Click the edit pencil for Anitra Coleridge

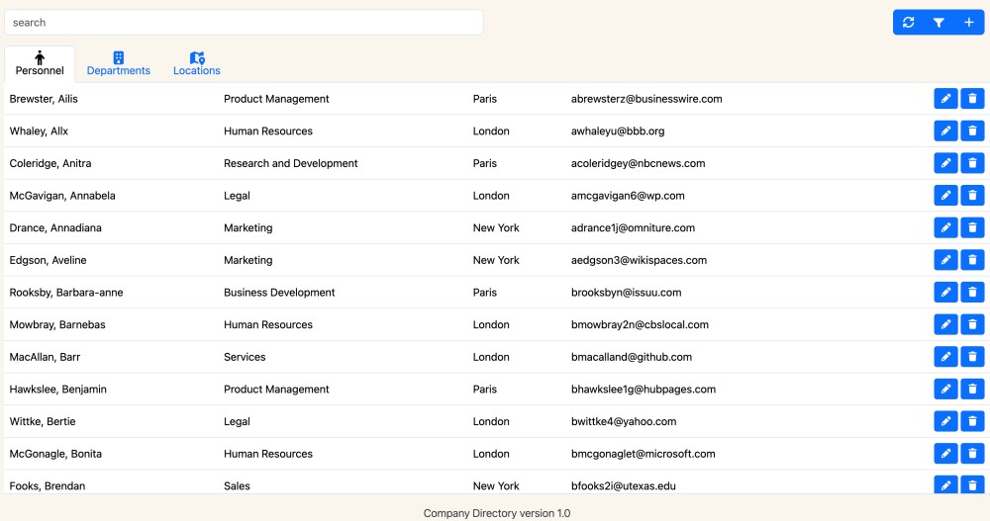tap(945, 163)
